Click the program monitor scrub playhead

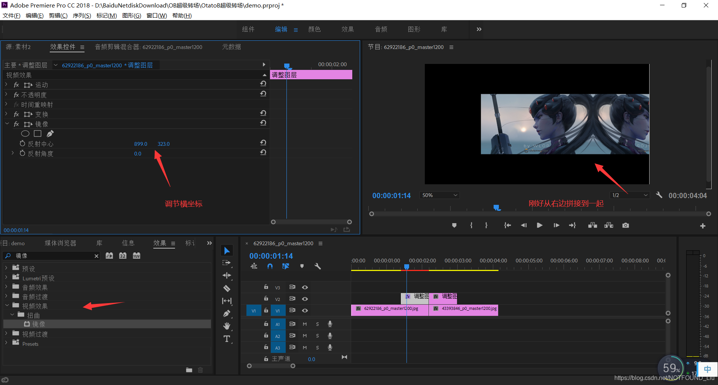click(x=496, y=207)
